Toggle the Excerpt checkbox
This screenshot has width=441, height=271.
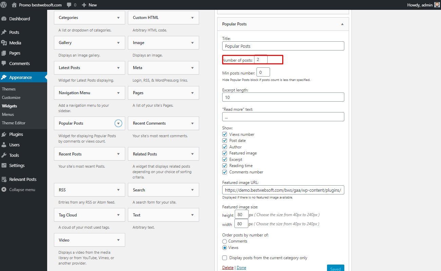click(x=225, y=159)
